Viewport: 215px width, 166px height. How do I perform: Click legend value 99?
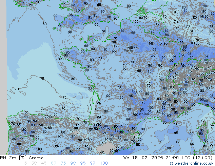click(x=93, y=163)
